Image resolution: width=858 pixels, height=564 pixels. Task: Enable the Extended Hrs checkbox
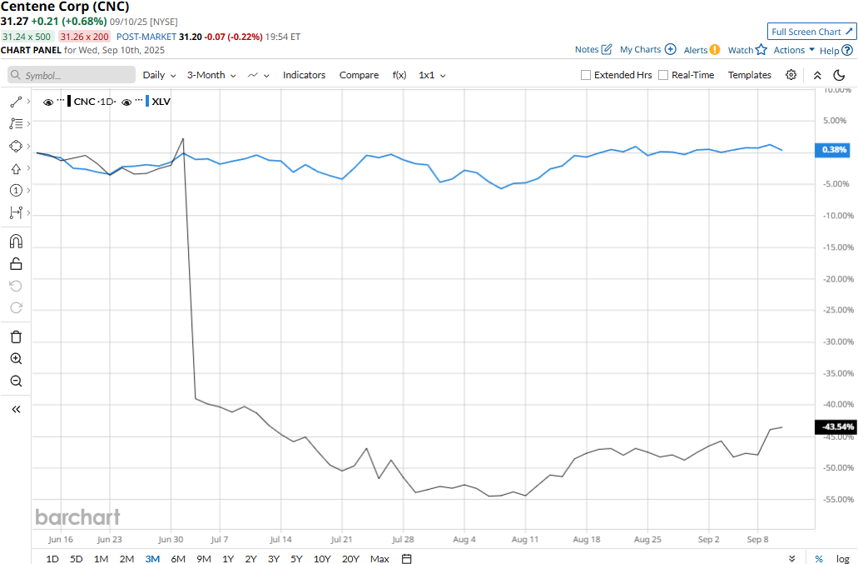click(586, 75)
